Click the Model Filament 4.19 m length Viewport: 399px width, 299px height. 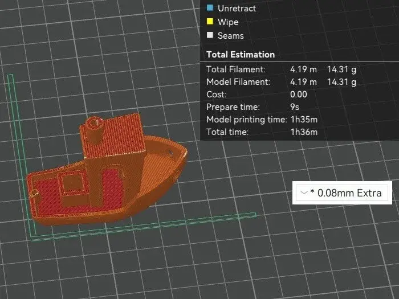[x=303, y=82]
